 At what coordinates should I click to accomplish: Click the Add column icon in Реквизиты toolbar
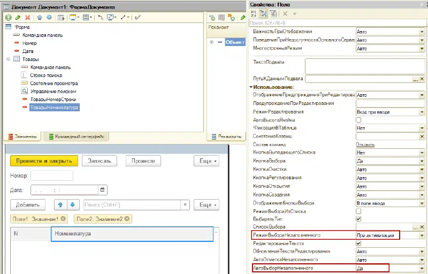coord(221,18)
